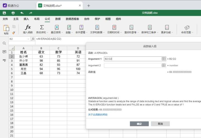Select row 3 header
This screenshot has height=138, width=201.
(12, 61)
